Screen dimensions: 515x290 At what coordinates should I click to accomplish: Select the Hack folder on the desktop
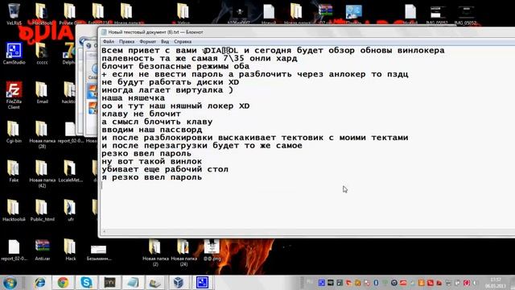tap(70, 250)
